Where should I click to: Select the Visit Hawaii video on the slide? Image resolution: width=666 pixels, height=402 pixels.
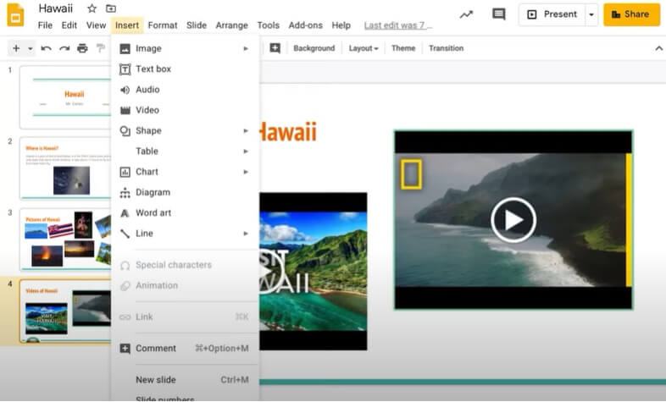point(313,272)
